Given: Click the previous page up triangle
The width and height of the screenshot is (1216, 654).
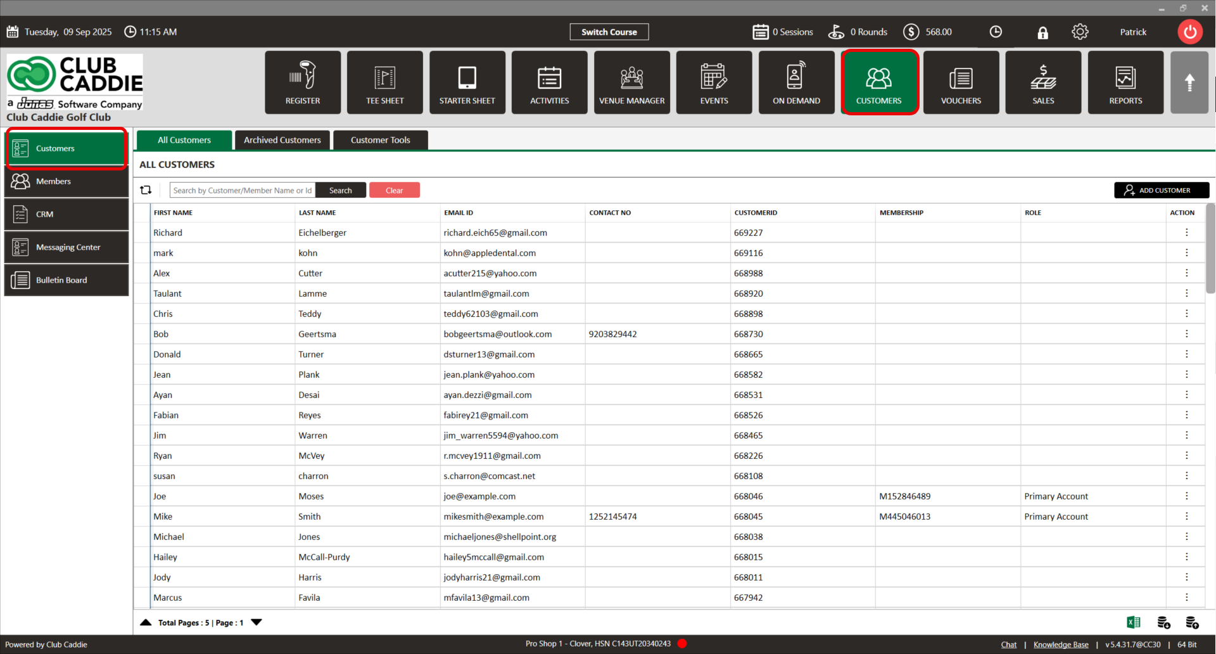Looking at the screenshot, I should 146,622.
